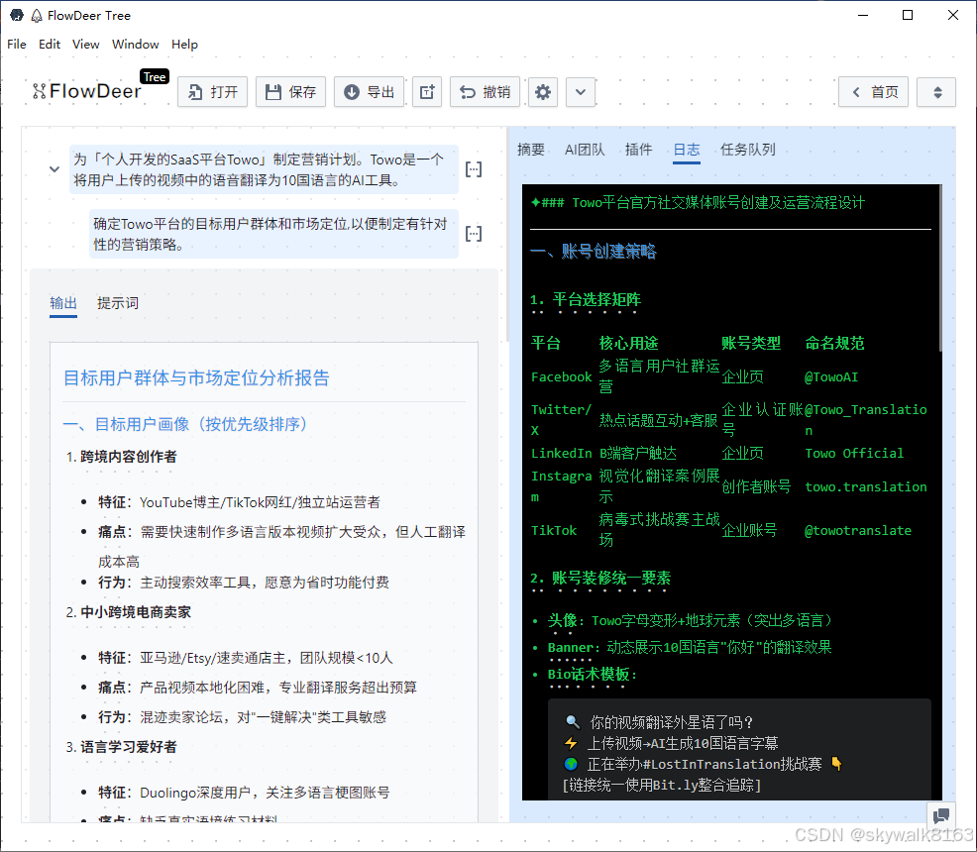Click the 1. 平台选择矩阵 heading
This screenshot has width=977, height=852.
(x=586, y=300)
